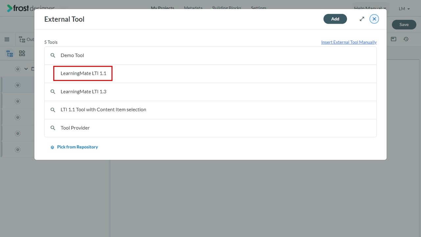
Task: Select the Demo Tool entry
Action: pos(210,56)
